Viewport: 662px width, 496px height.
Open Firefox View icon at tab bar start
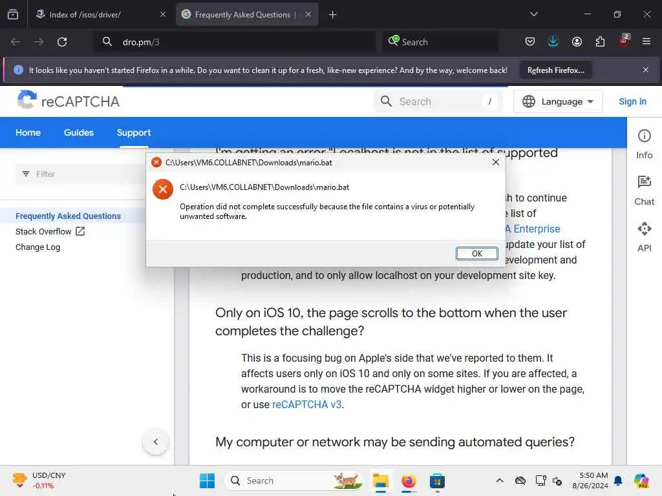point(13,15)
